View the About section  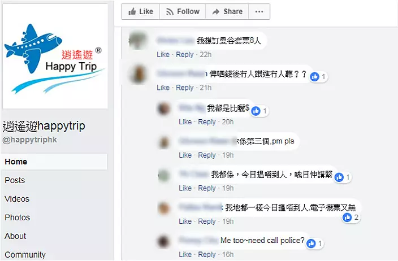15,236
